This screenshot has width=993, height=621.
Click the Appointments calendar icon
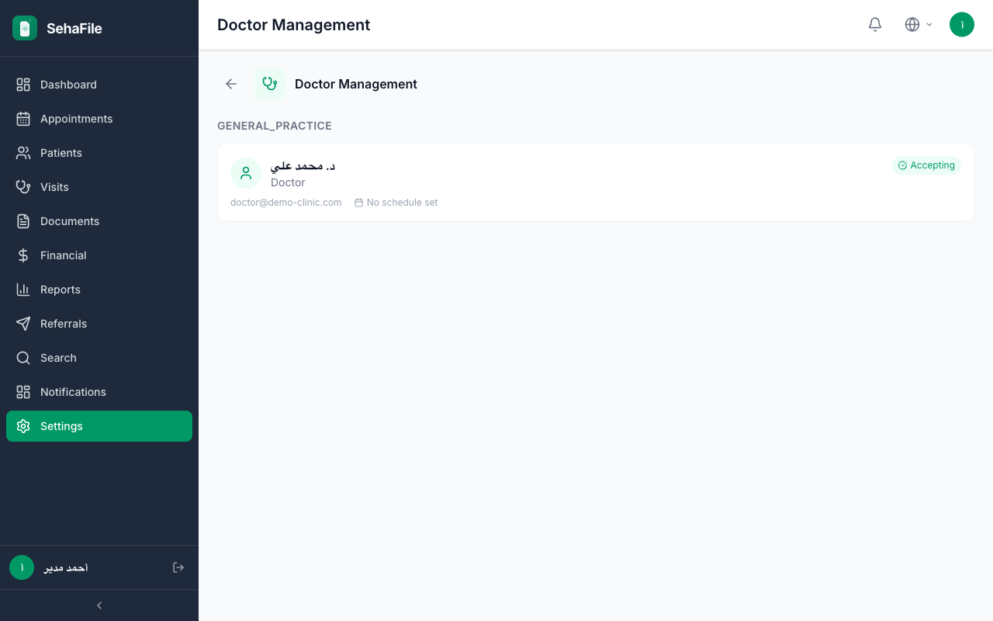click(x=23, y=119)
